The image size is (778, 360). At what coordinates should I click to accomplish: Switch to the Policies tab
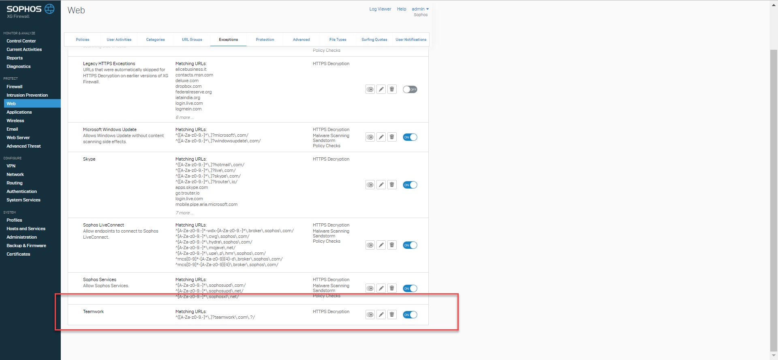(83, 40)
